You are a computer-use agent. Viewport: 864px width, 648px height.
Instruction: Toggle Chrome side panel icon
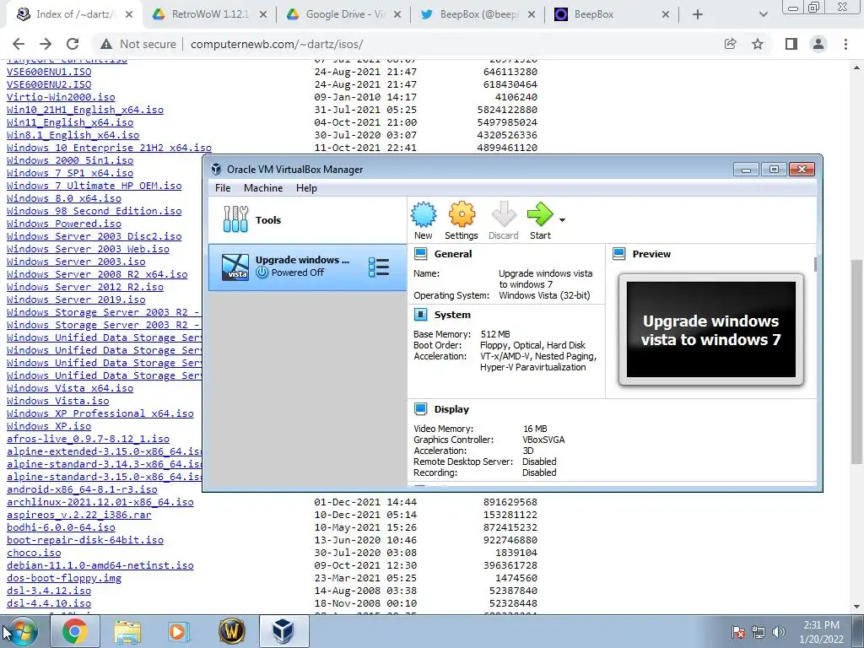point(791,44)
